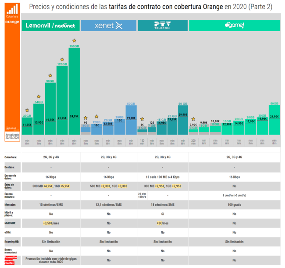Click the red Promoción nuevos clientes label
Screen dimensions: 285x268
tap(12, 260)
